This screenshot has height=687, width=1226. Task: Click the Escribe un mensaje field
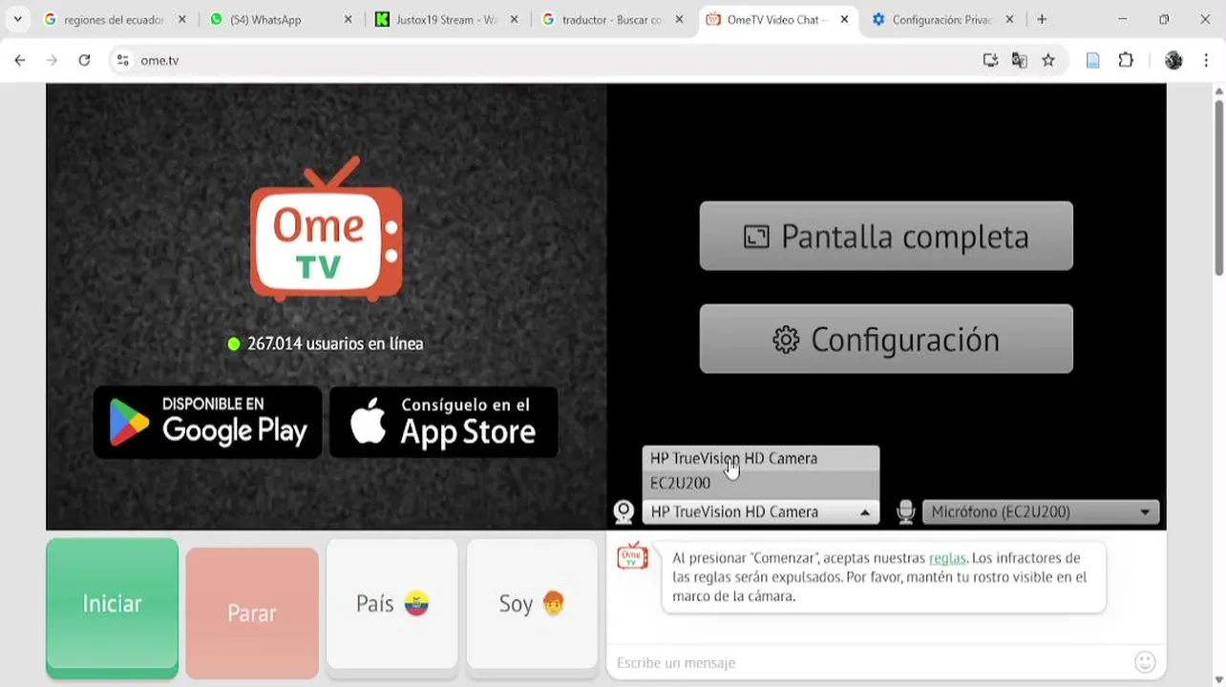[869, 662]
